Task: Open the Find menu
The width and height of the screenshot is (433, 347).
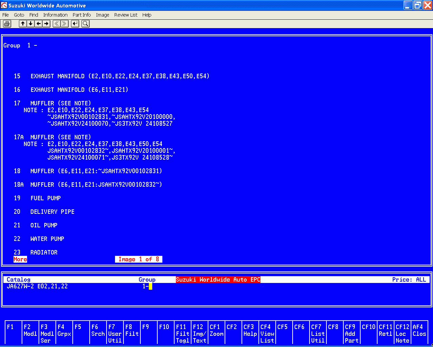Action: (x=34, y=15)
